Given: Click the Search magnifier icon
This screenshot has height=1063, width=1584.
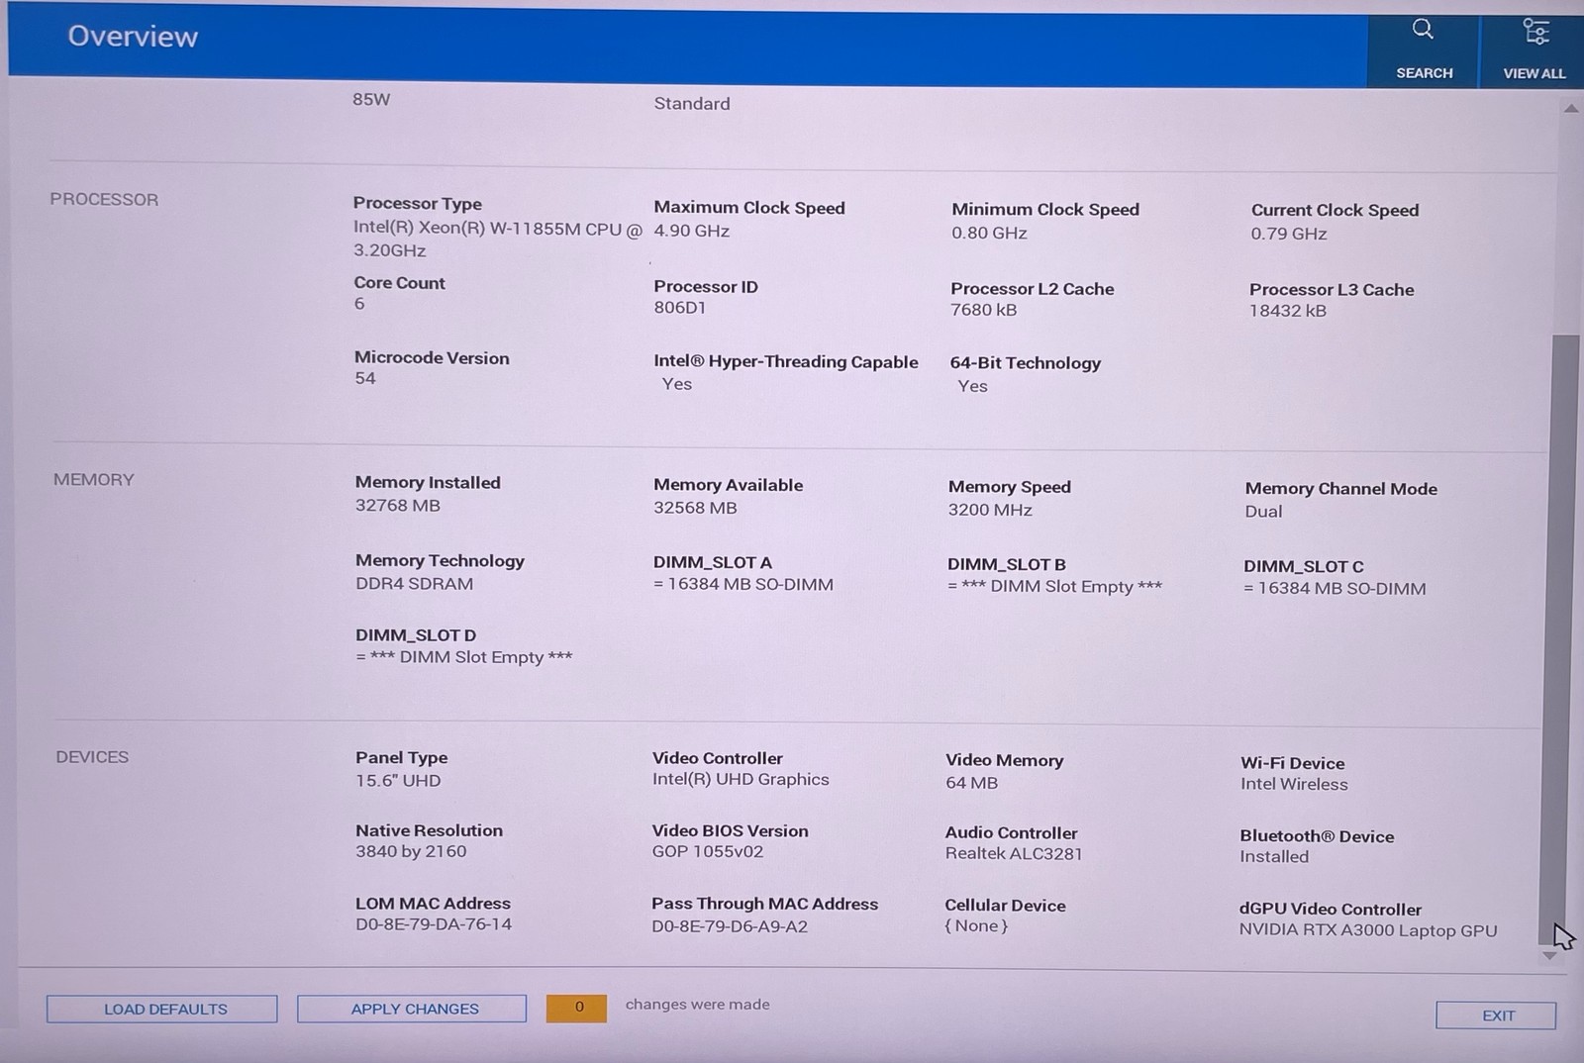Looking at the screenshot, I should (x=1423, y=30).
